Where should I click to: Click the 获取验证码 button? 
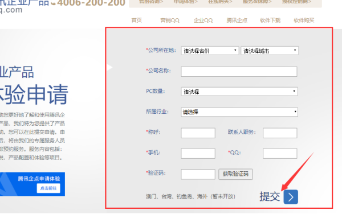[235, 174]
